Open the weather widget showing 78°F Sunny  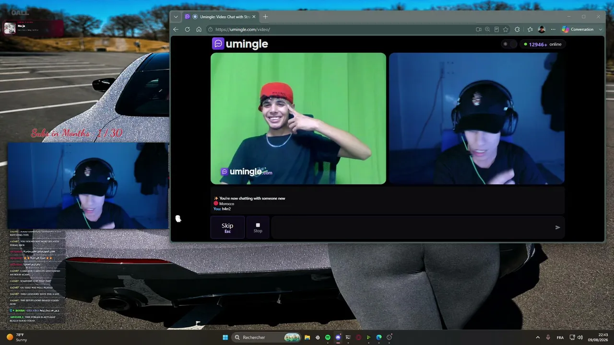[x=16, y=337]
